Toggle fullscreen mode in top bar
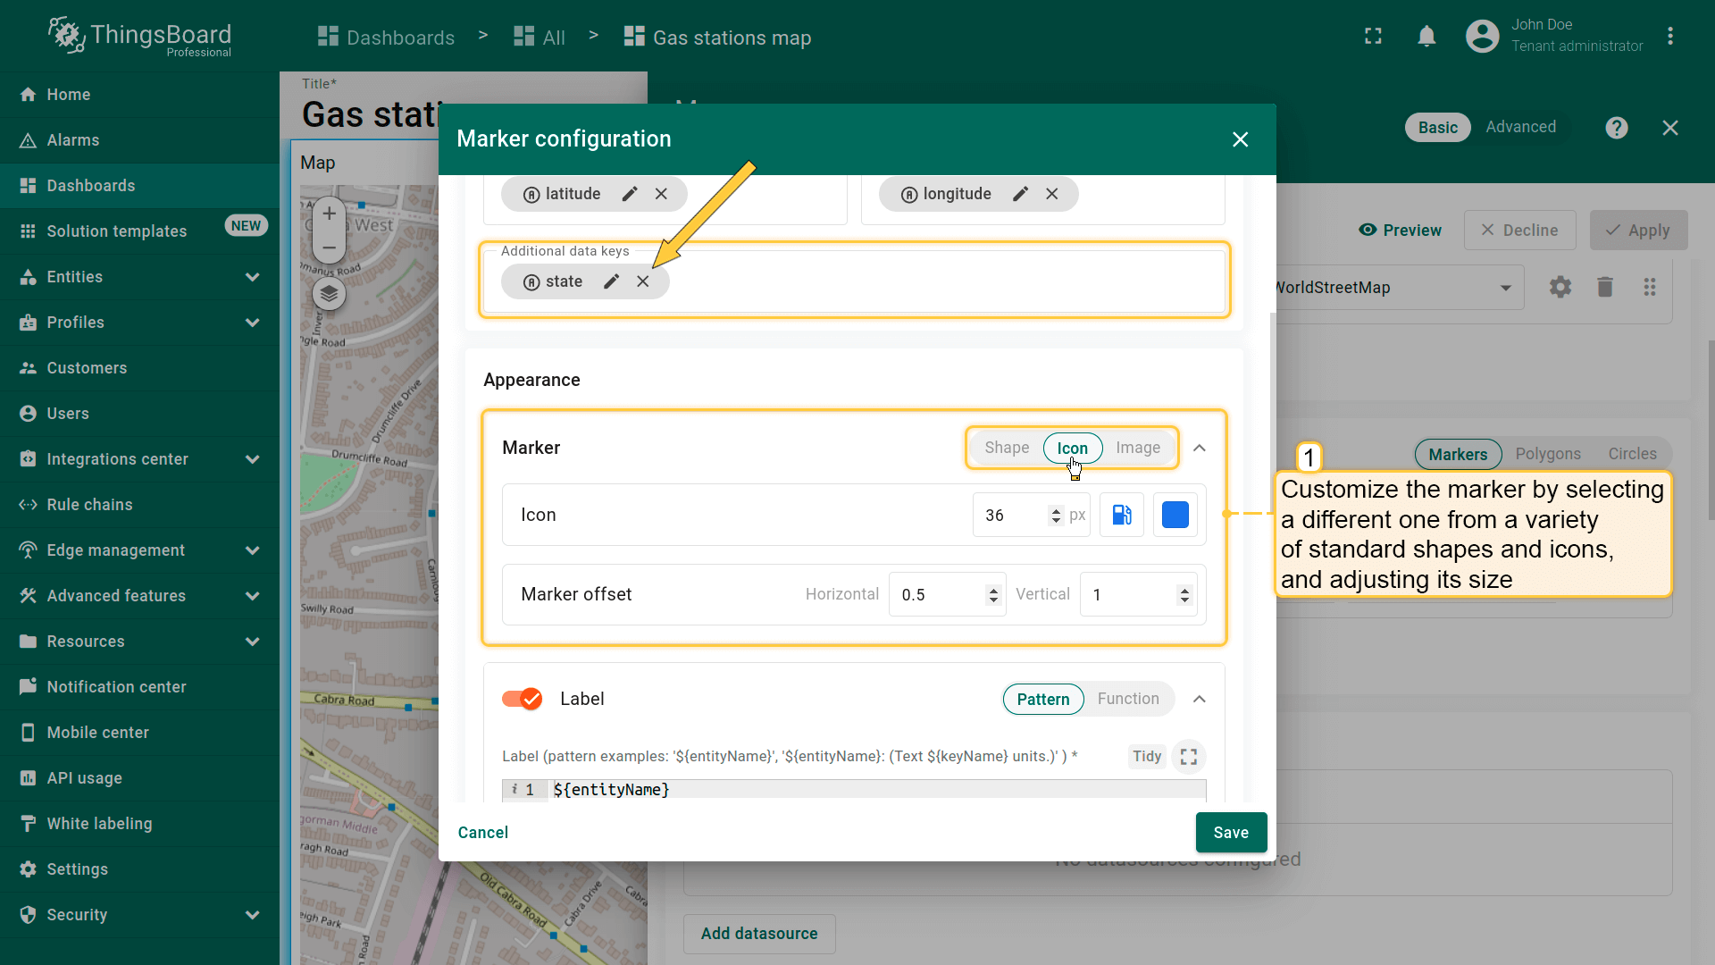 tap(1373, 37)
